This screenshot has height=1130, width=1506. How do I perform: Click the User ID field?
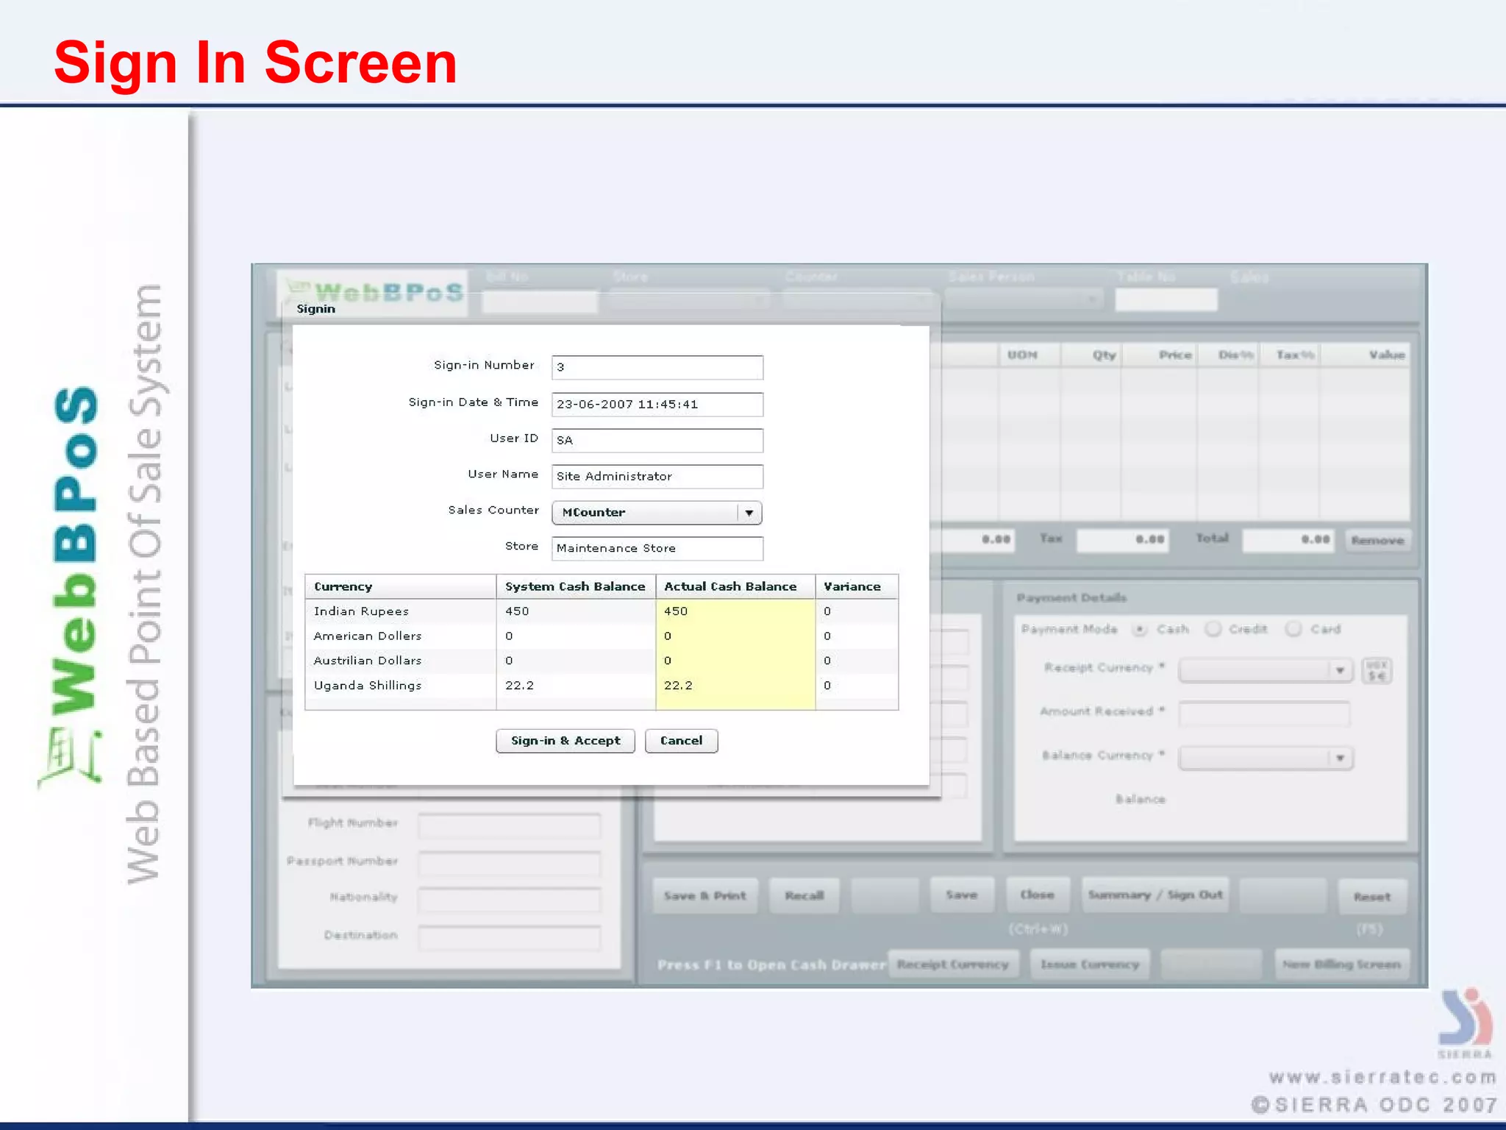tap(657, 440)
